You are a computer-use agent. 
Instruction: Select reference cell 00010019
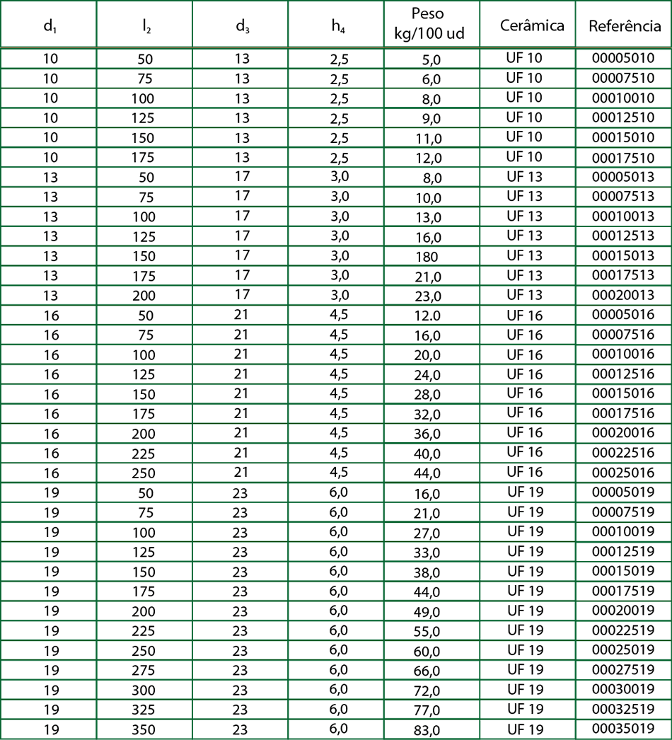(623, 531)
